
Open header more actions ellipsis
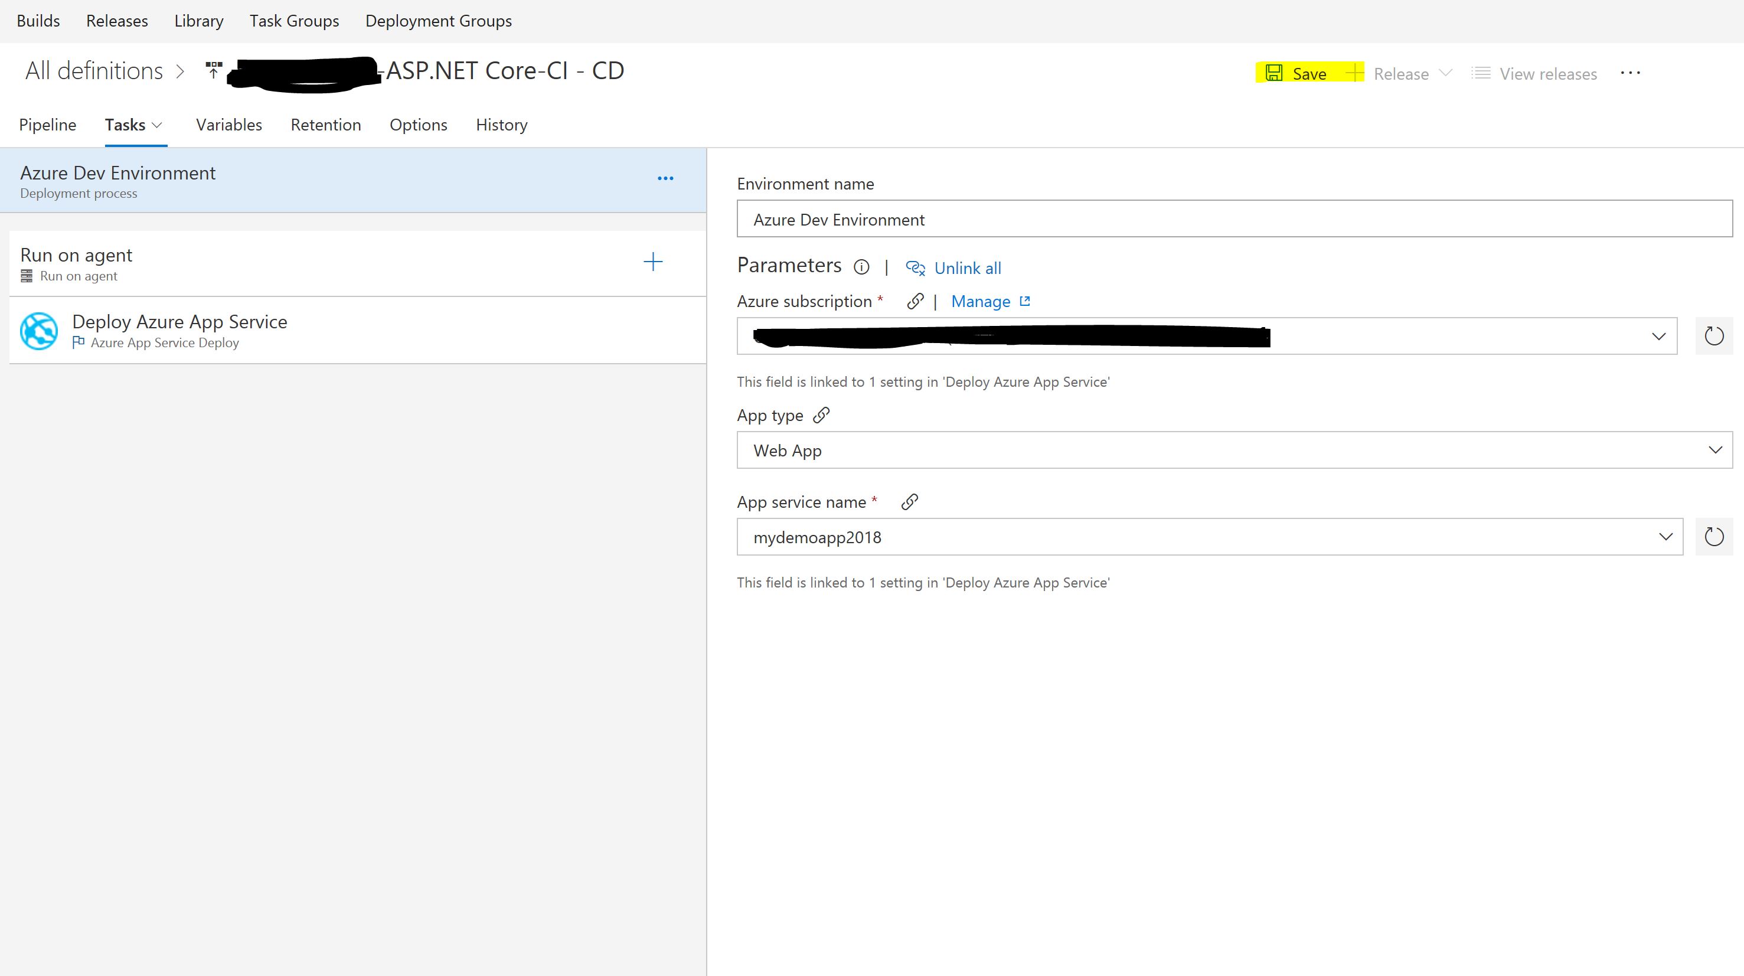click(1630, 73)
